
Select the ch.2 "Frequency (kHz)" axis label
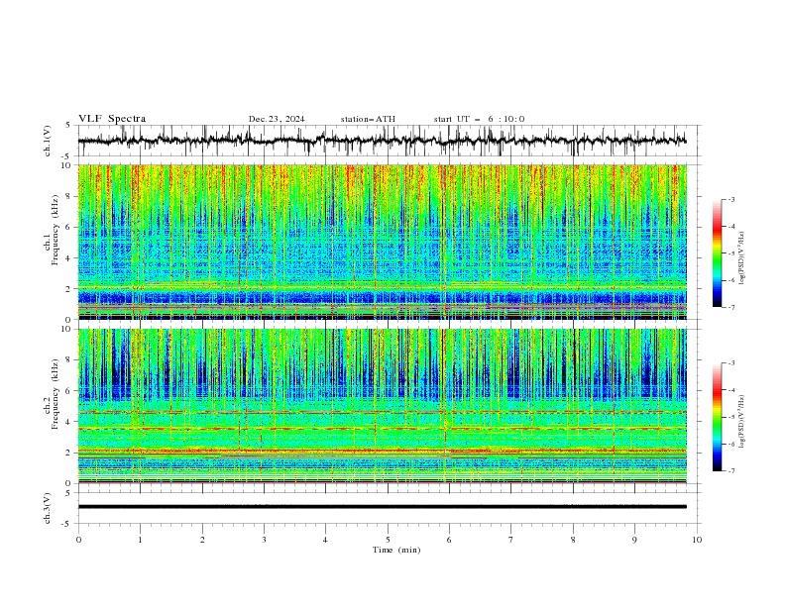click(56, 394)
